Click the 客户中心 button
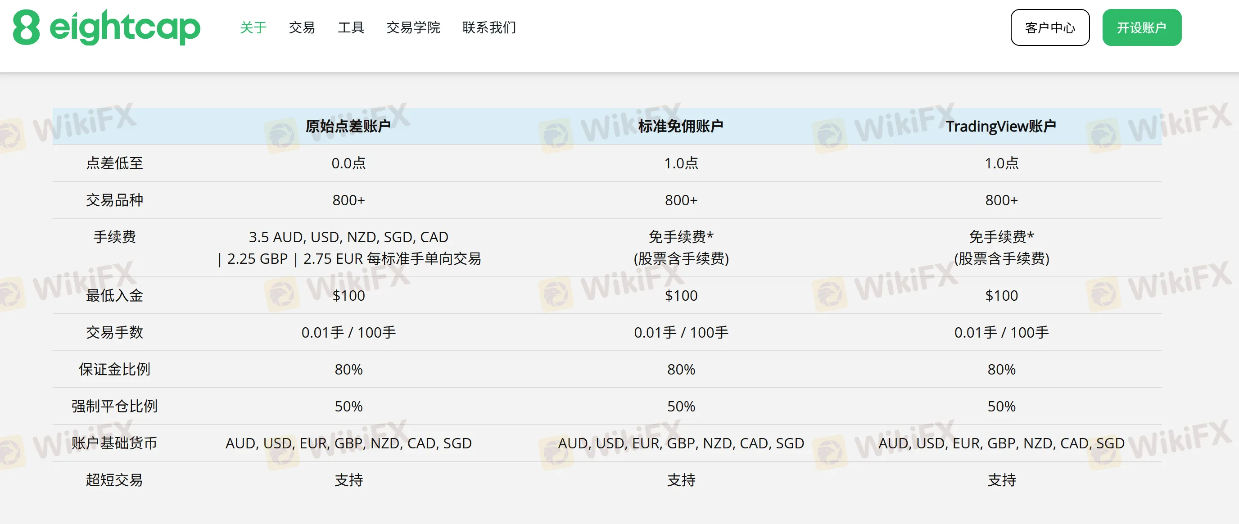 tap(1050, 27)
